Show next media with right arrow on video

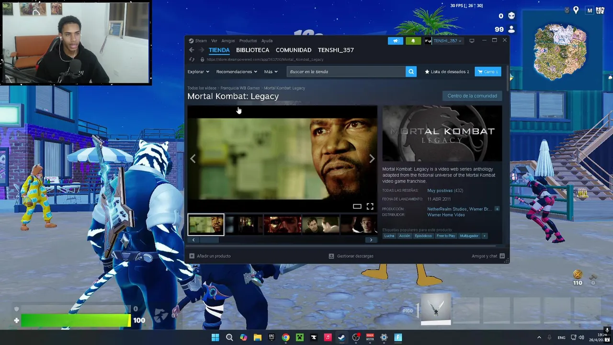372,159
